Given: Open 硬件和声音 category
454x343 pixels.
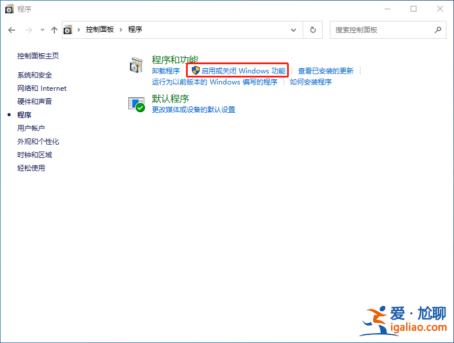Looking at the screenshot, I should (35, 101).
